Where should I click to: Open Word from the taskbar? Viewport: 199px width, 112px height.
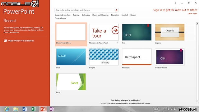click(x=25, y=109)
